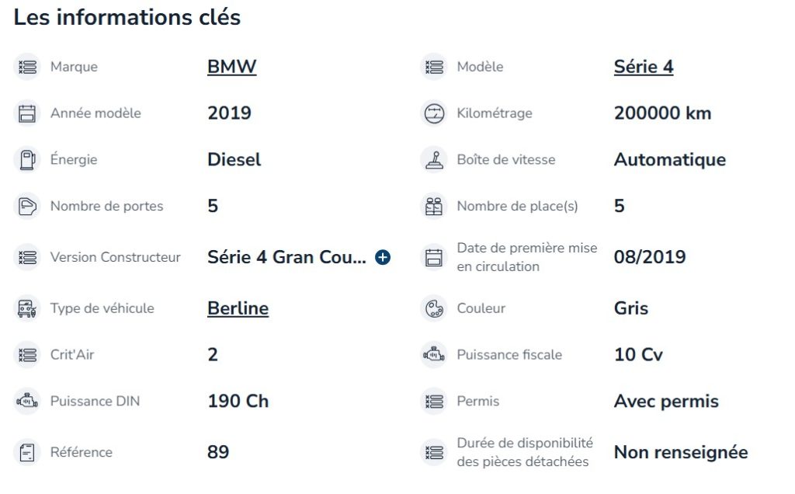Click the document icon beside Référence

pyautogui.click(x=27, y=452)
